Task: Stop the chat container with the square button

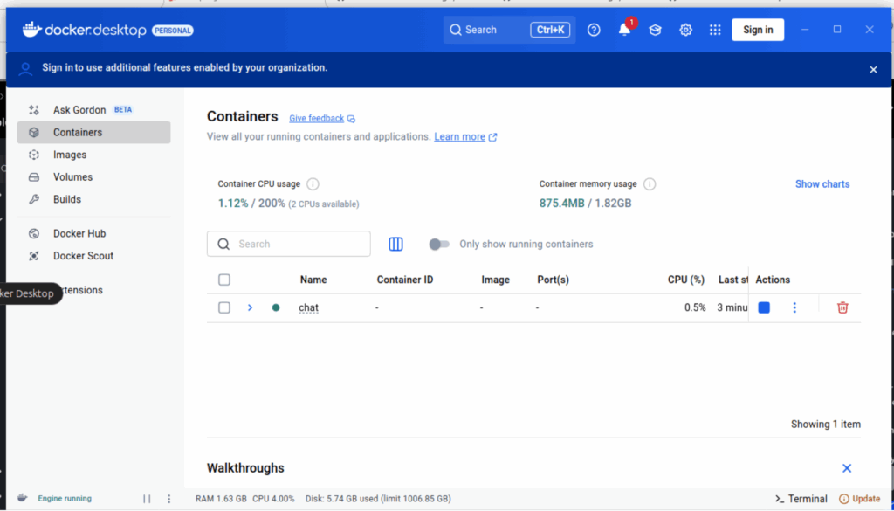Action: (x=764, y=308)
